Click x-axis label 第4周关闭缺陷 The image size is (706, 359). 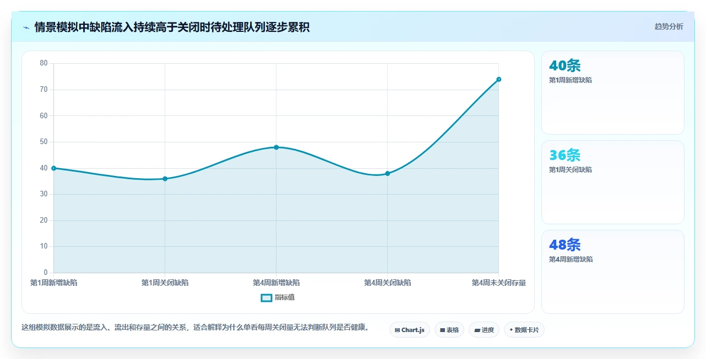coord(387,283)
